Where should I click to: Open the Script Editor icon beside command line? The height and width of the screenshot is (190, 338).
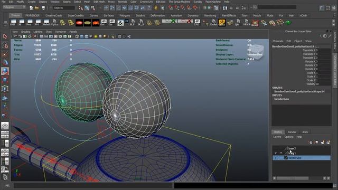(x=335, y=185)
